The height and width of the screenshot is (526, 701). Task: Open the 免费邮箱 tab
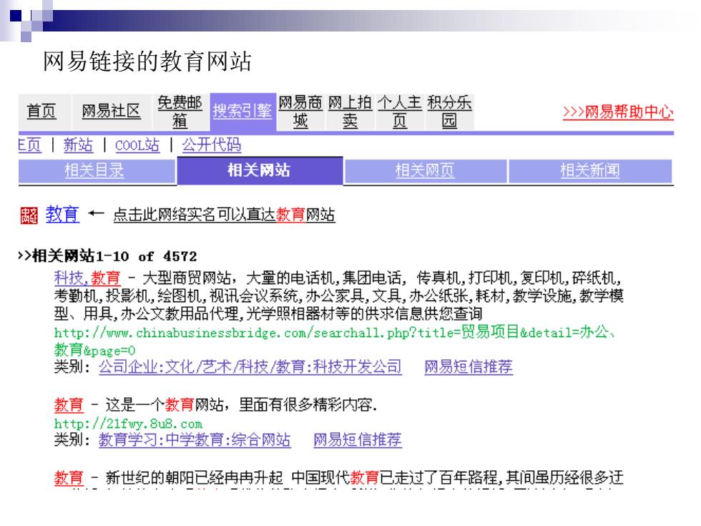coord(180,112)
